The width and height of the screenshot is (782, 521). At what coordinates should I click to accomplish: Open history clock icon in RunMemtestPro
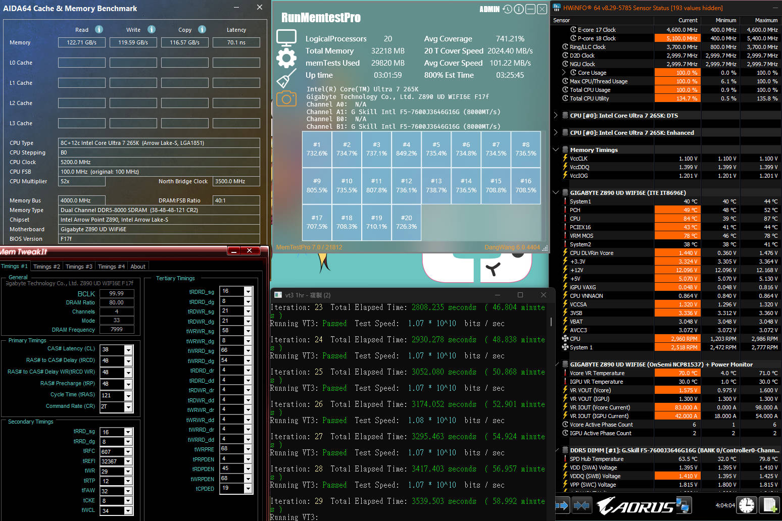click(x=507, y=9)
